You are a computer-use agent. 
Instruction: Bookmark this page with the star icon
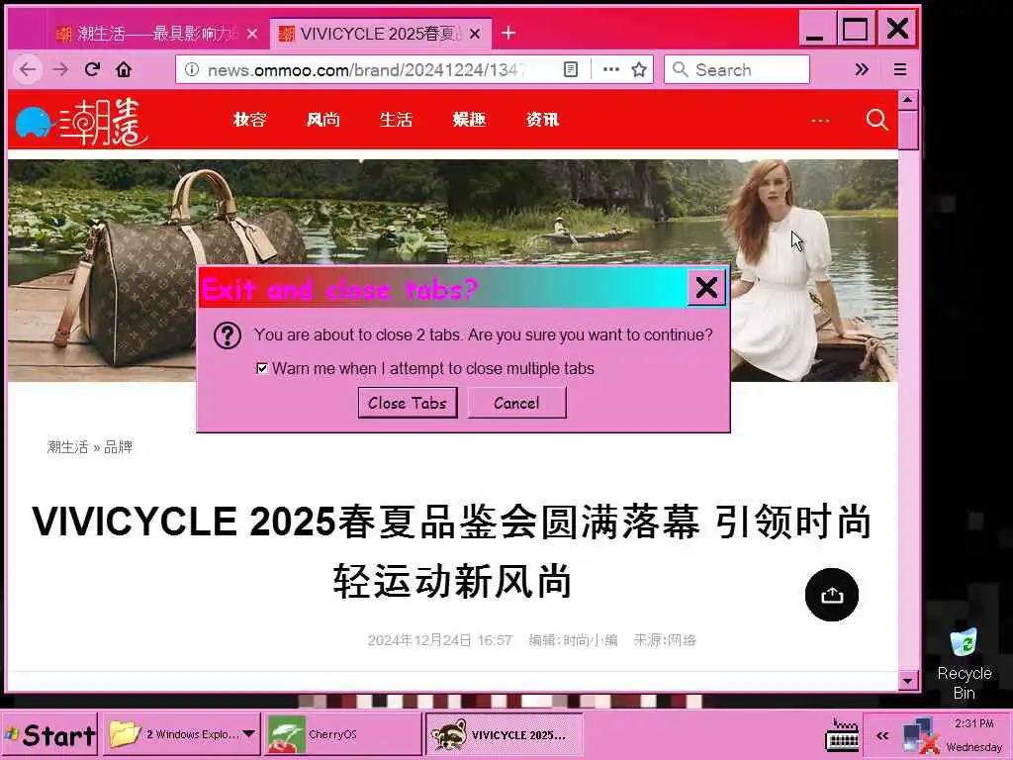click(x=639, y=70)
